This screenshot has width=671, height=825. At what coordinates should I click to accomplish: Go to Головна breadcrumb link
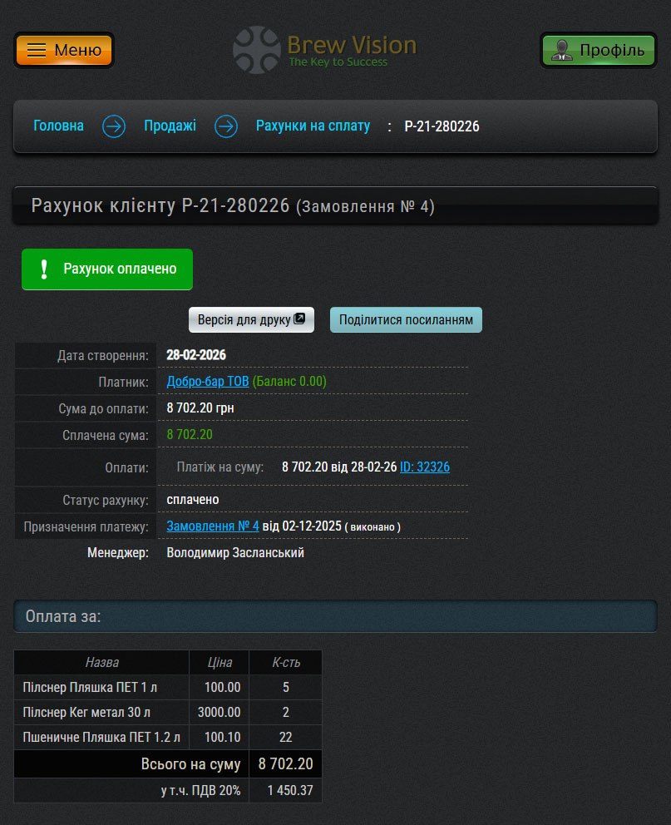58,126
